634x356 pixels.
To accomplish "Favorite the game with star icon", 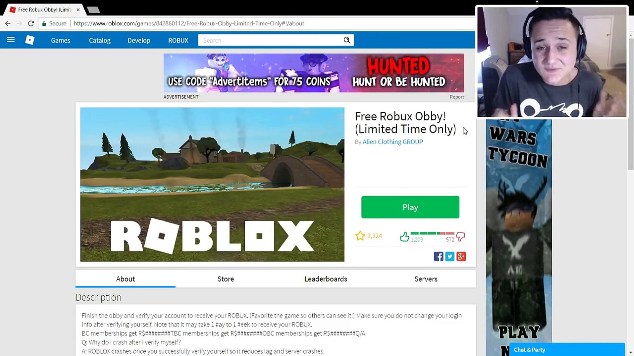I will click(360, 236).
